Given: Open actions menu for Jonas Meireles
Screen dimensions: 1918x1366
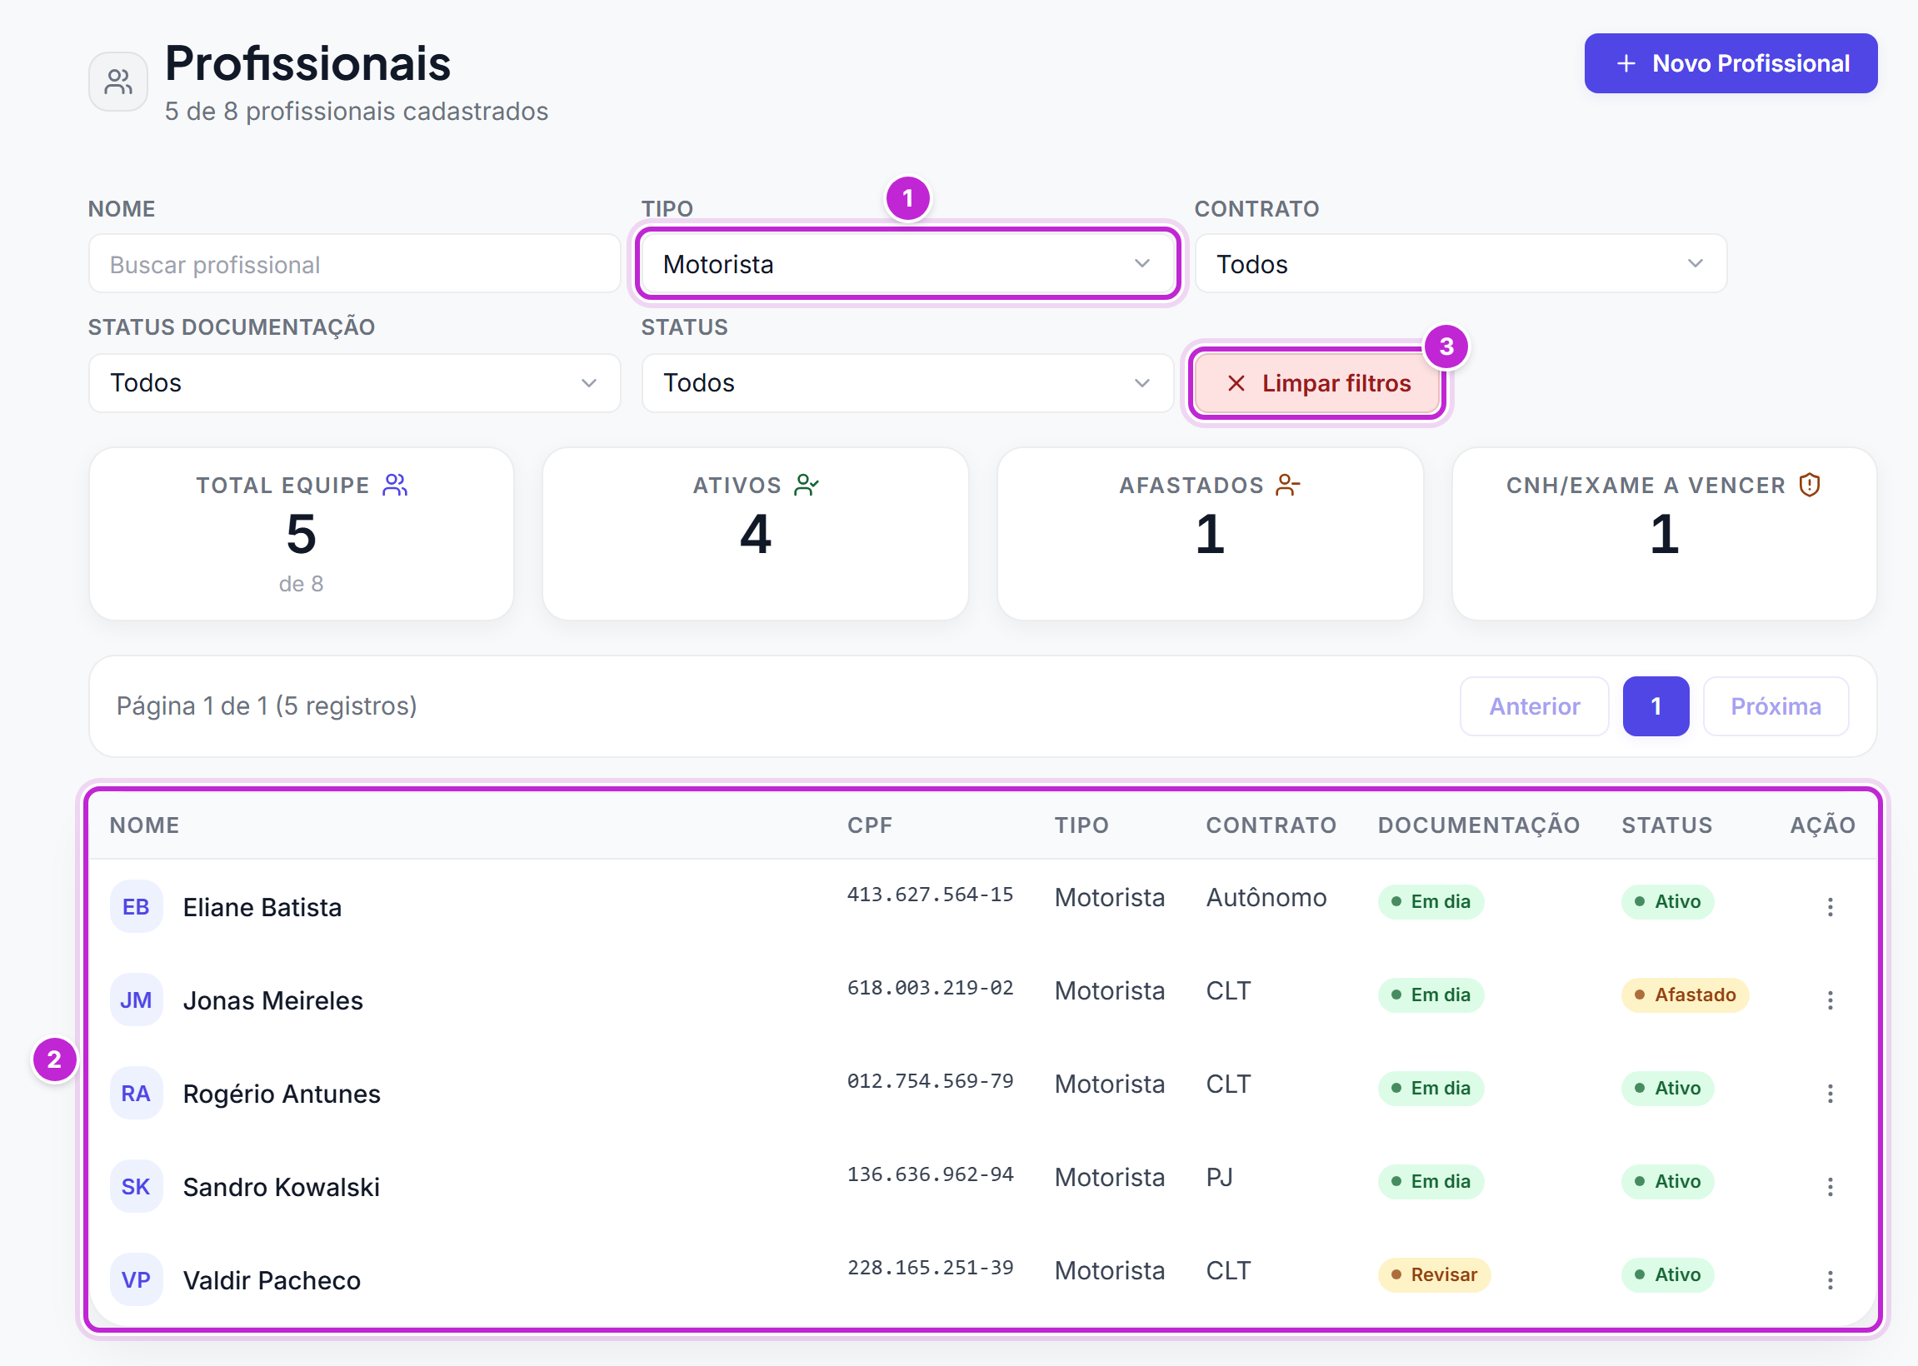Looking at the screenshot, I should coord(1829,1000).
